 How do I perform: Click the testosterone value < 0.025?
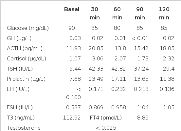point(106,128)
